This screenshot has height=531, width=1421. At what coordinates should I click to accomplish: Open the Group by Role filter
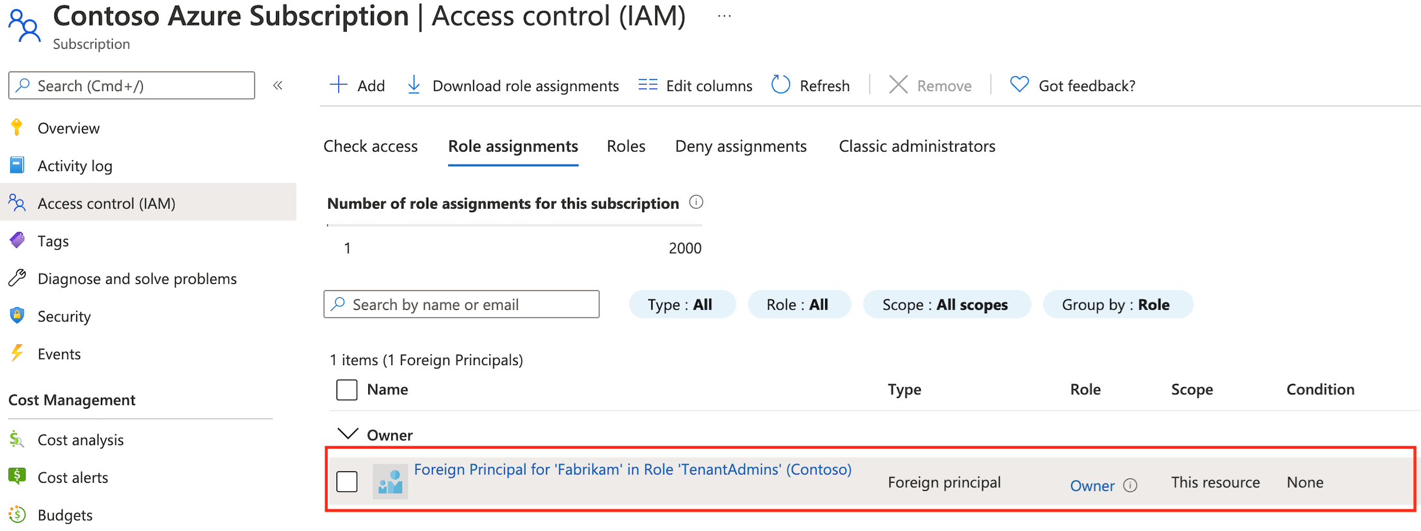(1117, 304)
